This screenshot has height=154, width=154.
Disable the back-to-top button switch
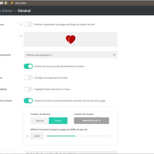click(x=28, y=101)
